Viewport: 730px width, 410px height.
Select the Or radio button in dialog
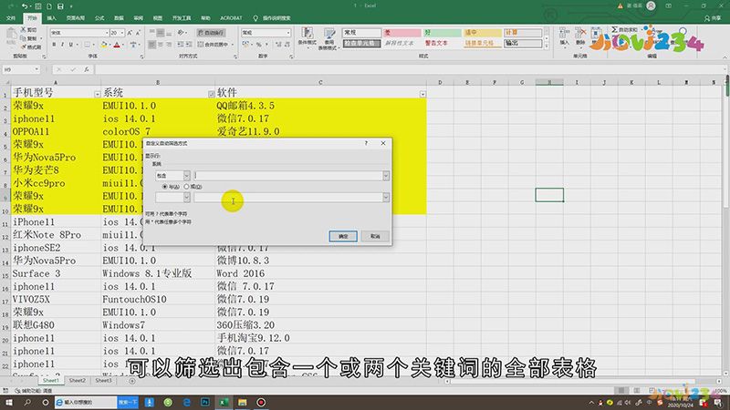(x=187, y=187)
